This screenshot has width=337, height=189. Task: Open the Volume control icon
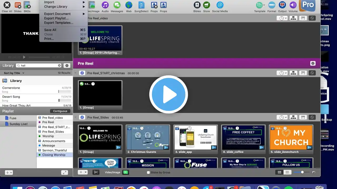coord(293,5)
